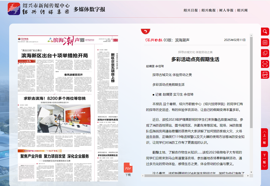Viewport: 270px width, 186px height.
Task: Click the red back arrow icon
Action: click(x=146, y=32)
